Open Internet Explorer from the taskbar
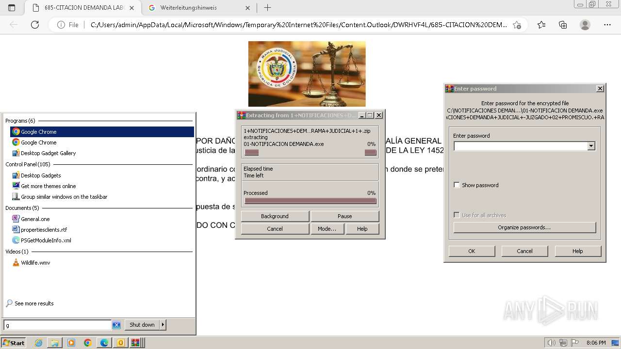The height and width of the screenshot is (349, 621). [38, 343]
